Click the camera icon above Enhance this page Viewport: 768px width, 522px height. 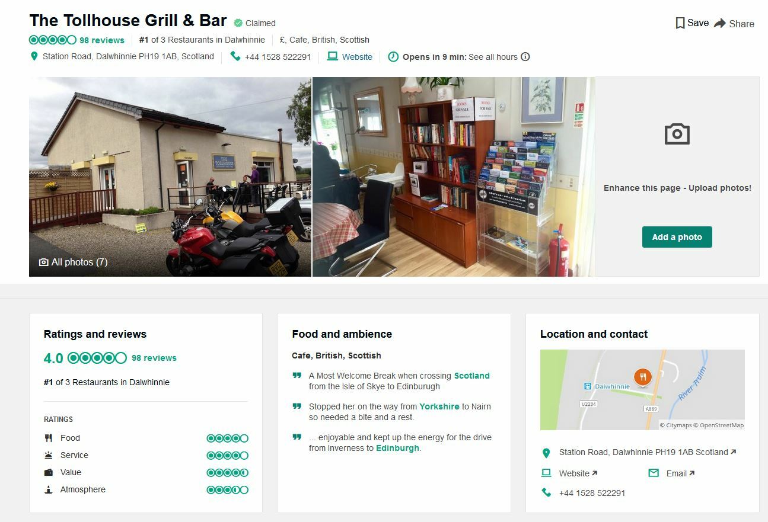click(677, 134)
